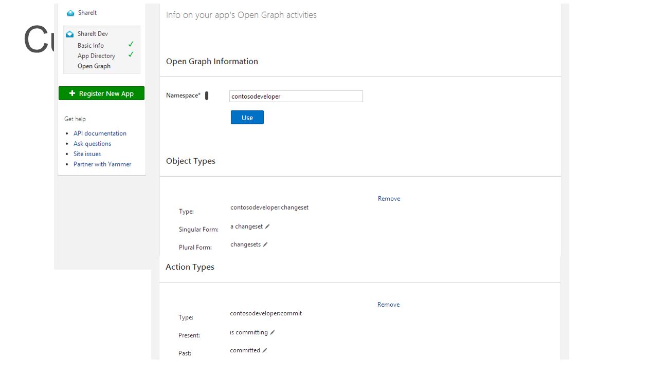The image size is (671, 377).
Task: Open the Site issues link
Action: tap(87, 154)
